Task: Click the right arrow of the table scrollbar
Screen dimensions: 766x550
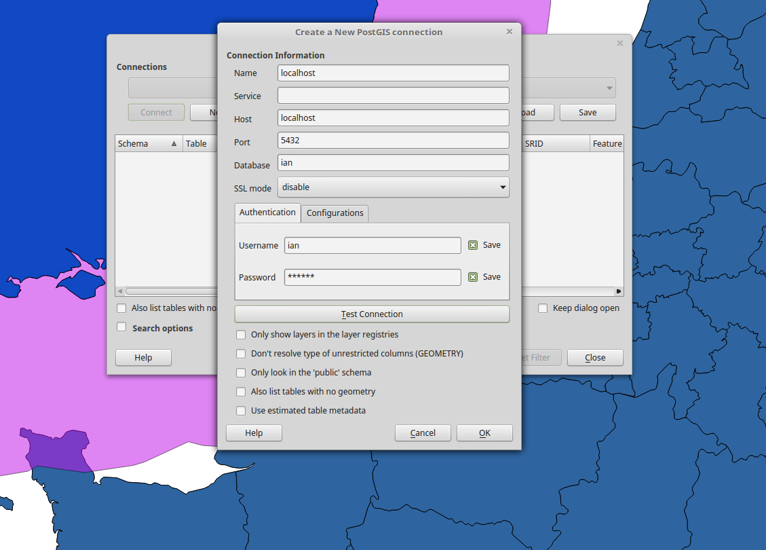Action: point(619,291)
